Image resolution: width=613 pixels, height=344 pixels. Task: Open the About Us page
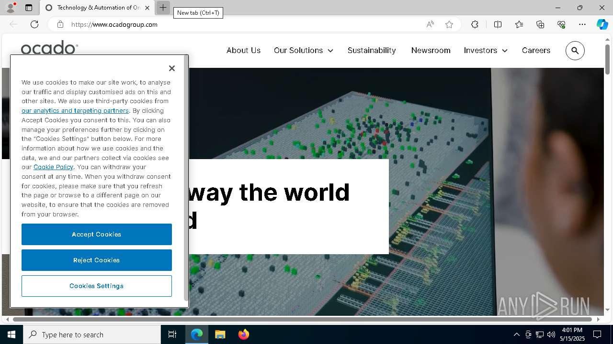243,50
